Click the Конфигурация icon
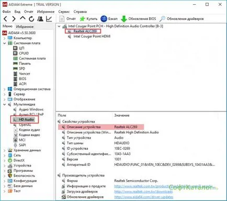The width and height of the screenshot is (227, 201). [x=10, y=181]
